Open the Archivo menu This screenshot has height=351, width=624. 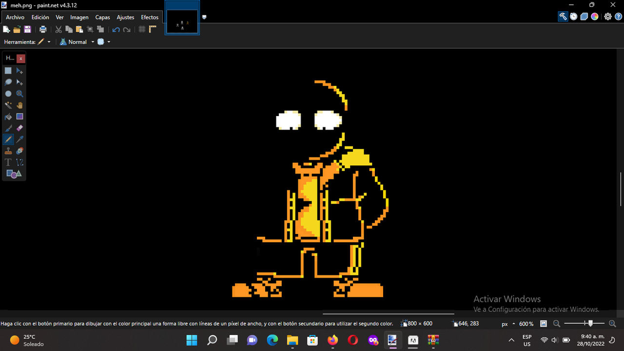[x=15, y=17]
